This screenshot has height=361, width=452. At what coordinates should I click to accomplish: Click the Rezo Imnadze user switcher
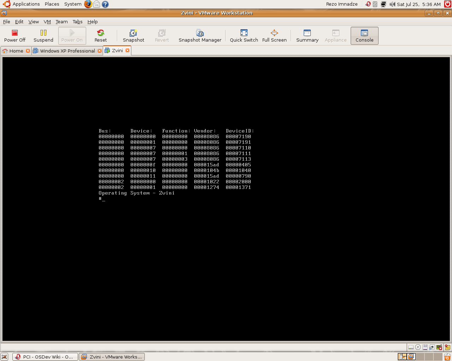pyautogui.click(x=342, y=4)
